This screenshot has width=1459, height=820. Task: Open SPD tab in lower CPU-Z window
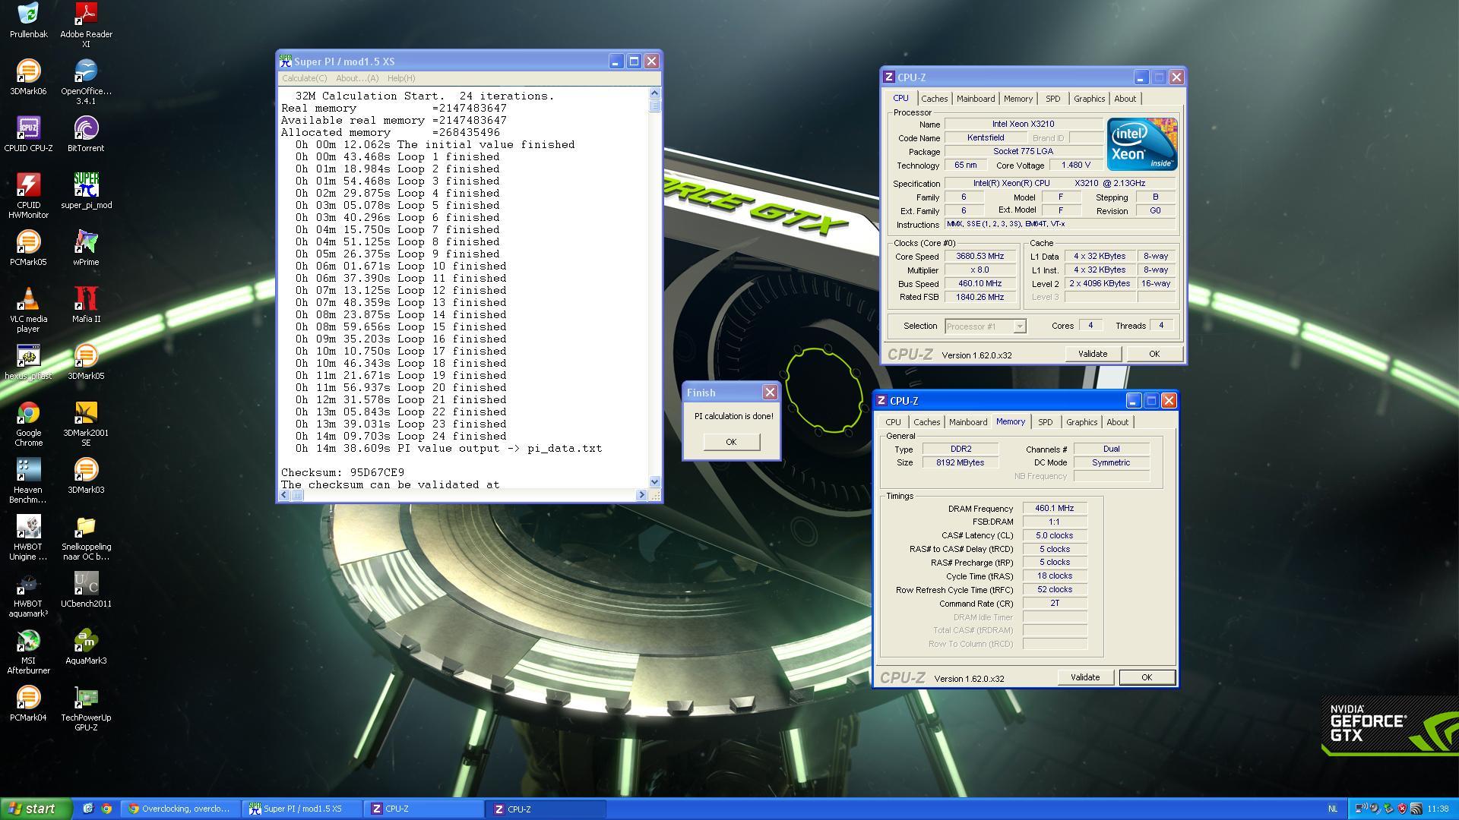[x=1045, y=422]
